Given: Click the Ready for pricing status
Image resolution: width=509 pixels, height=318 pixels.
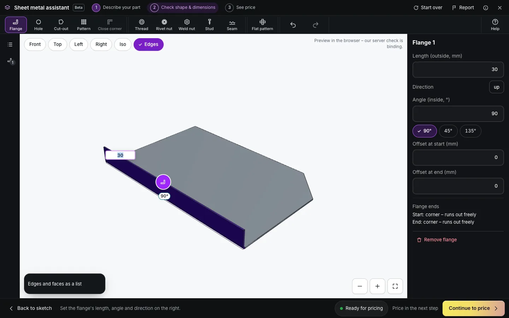Looking at the screenshot, I should click(361, 308).
